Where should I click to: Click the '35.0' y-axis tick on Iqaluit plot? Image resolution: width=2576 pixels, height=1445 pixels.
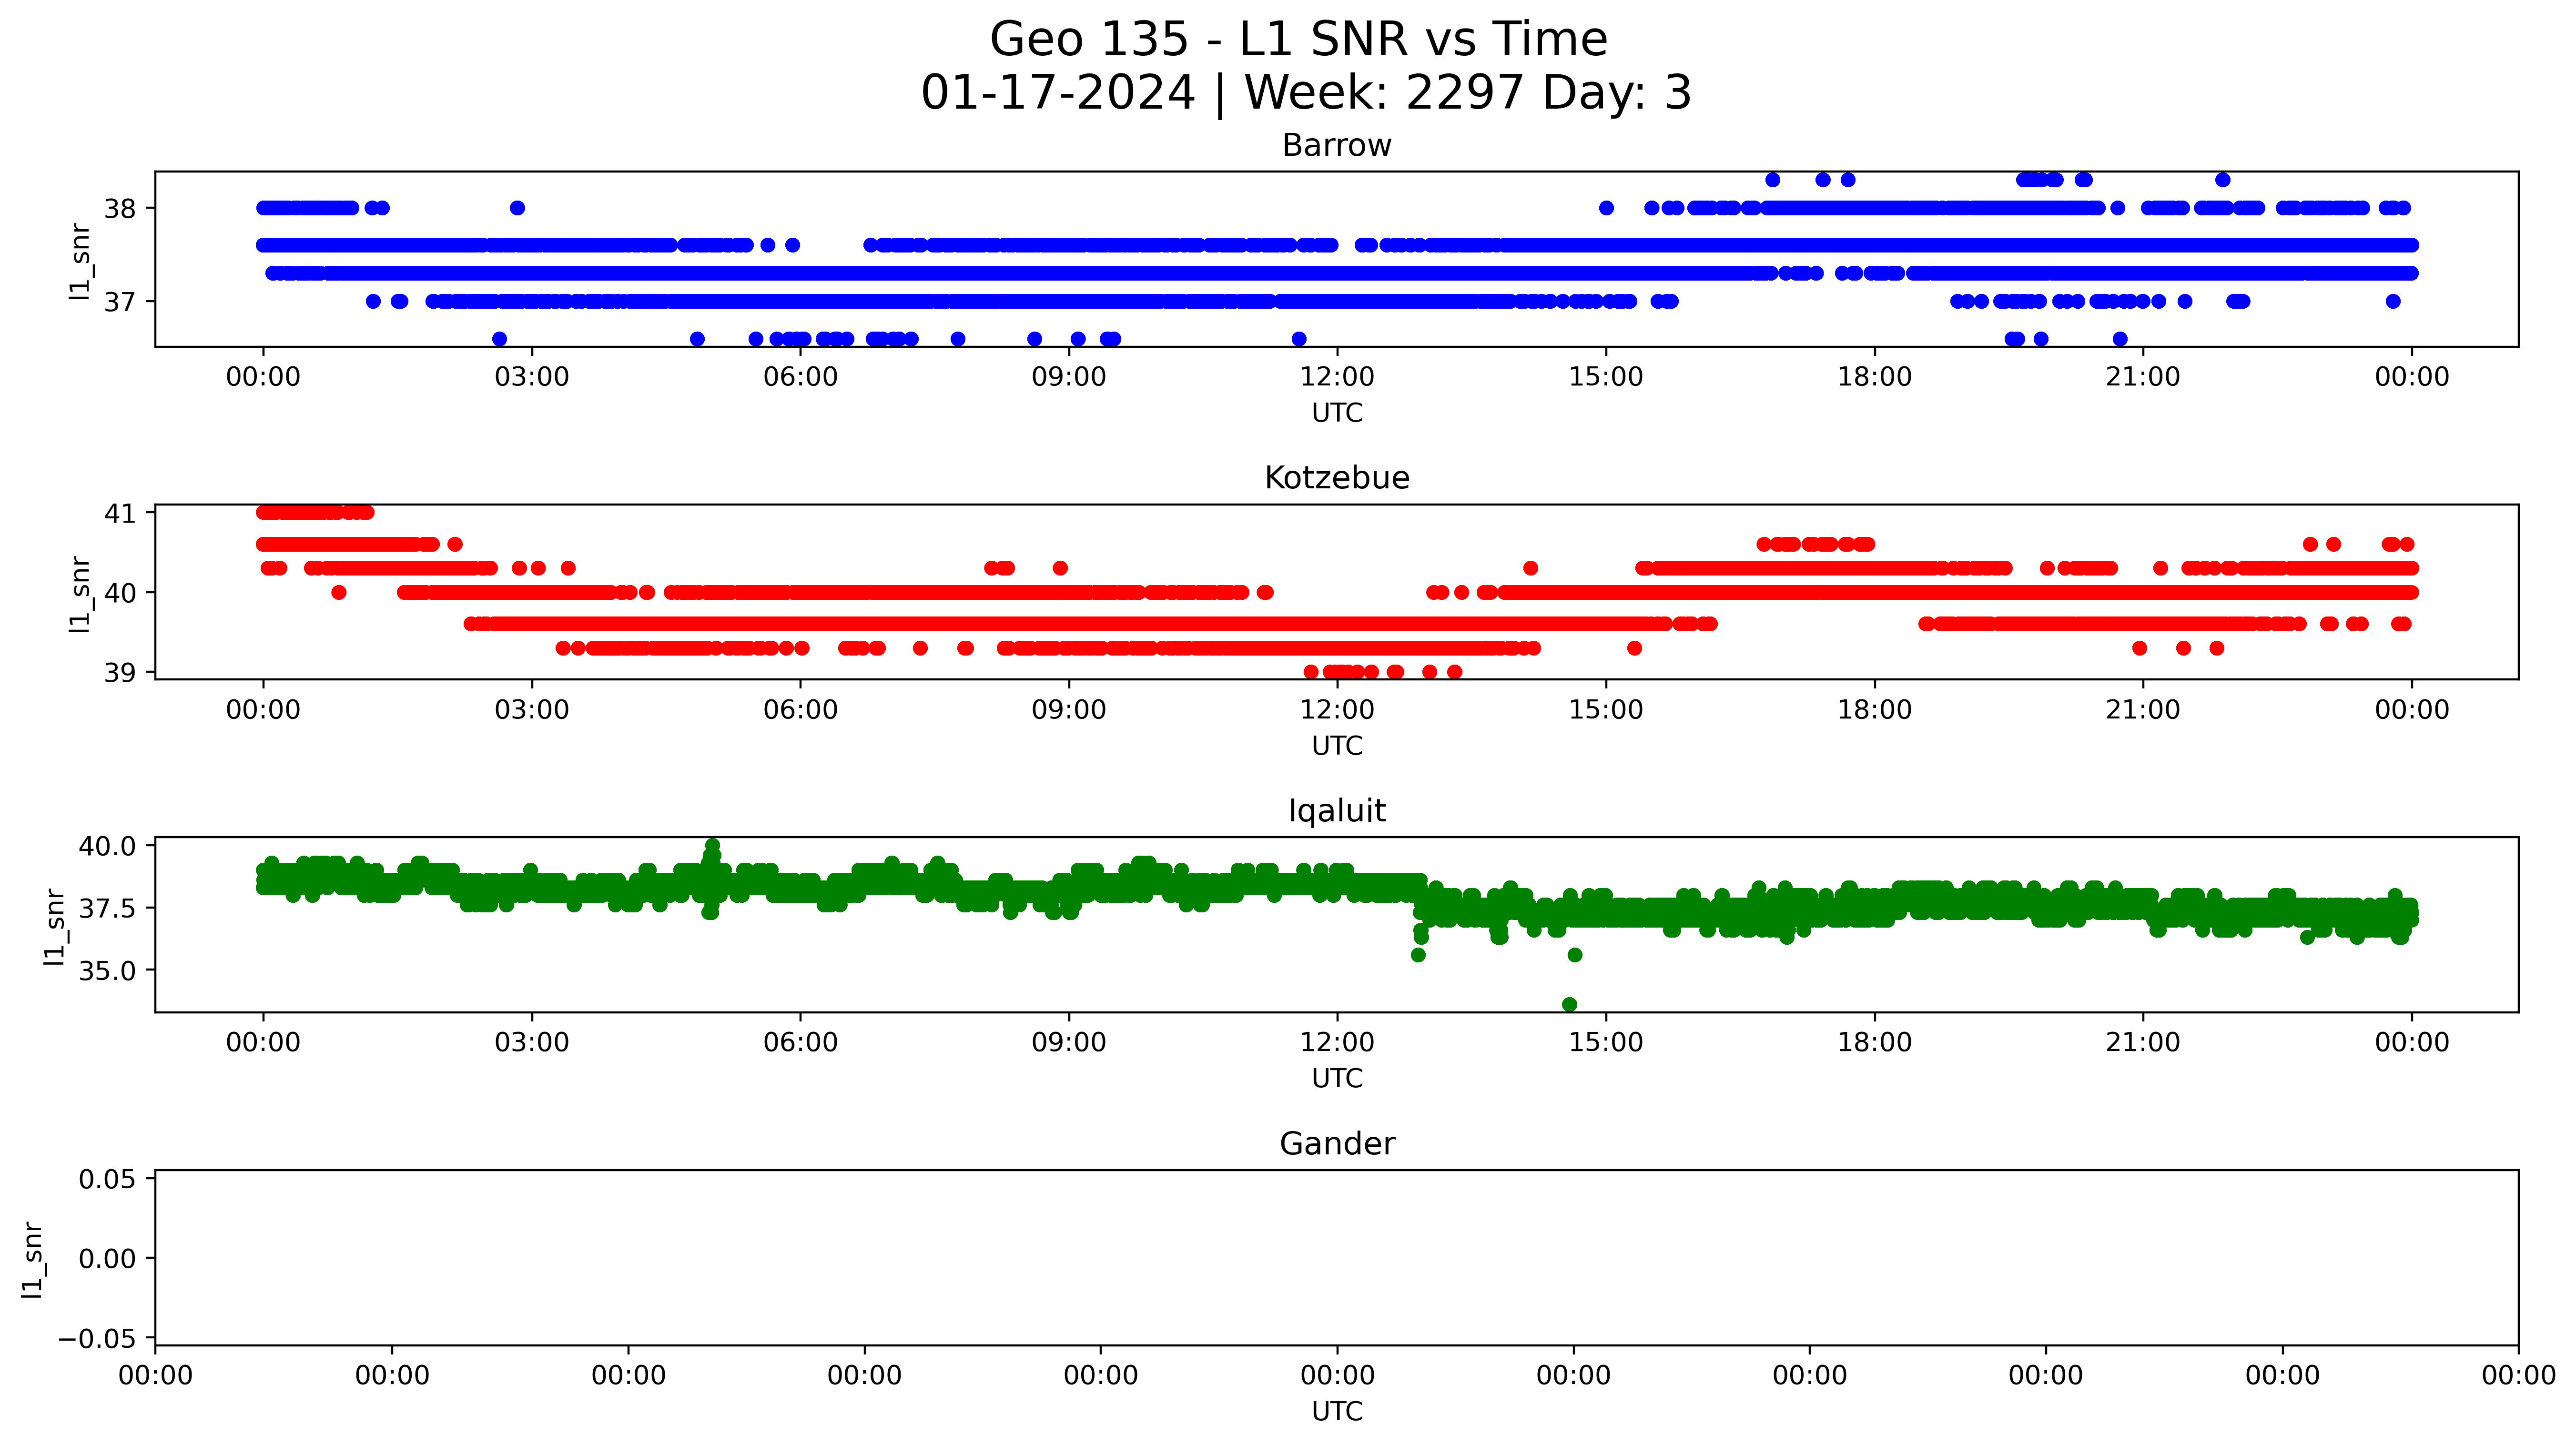(108, 971)
